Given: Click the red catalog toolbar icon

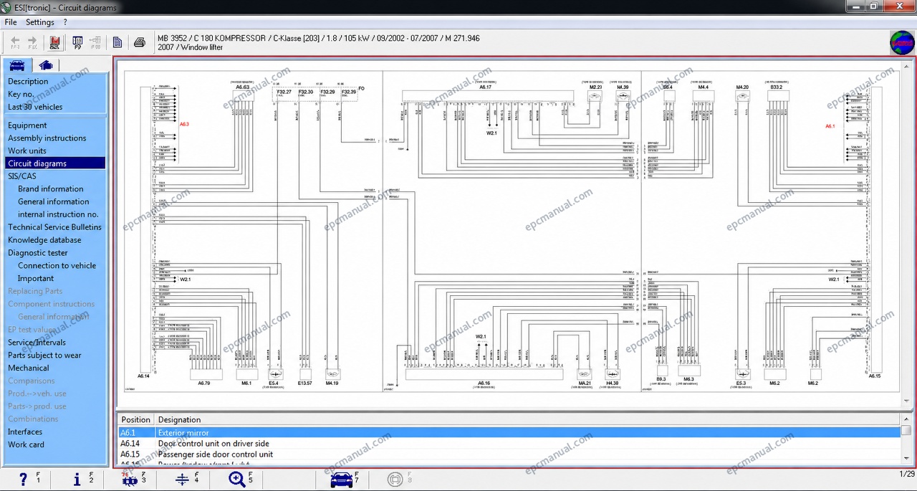Looking at the screenshot, I should (x=55, y=42).
